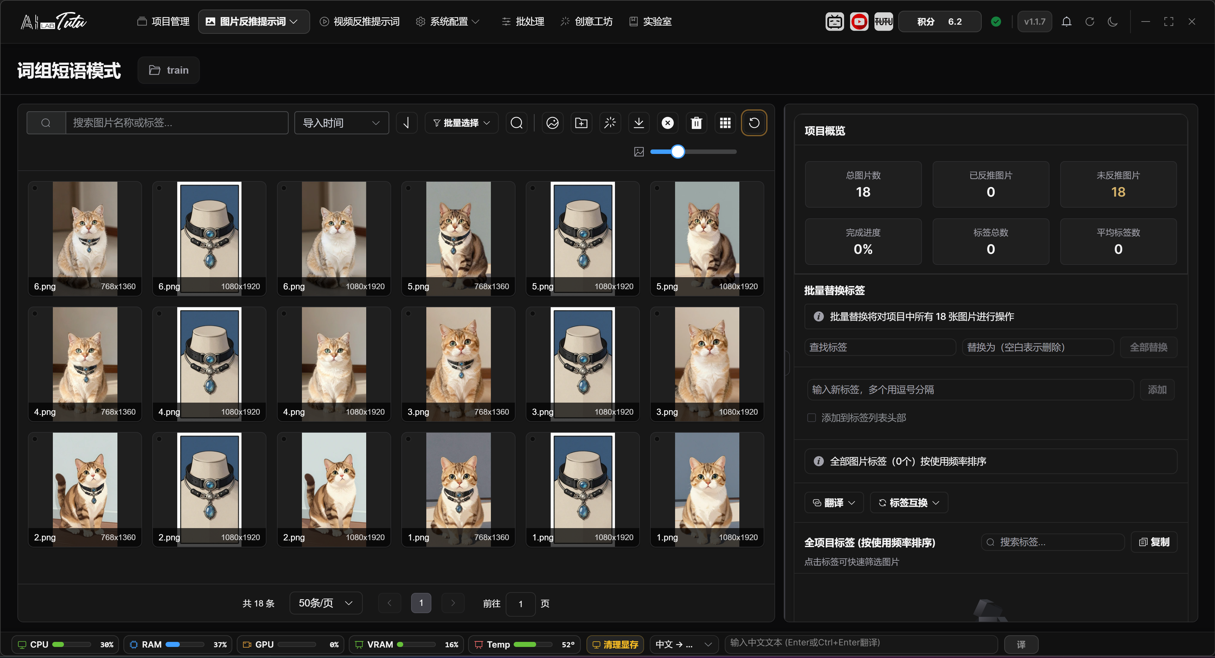Expand the 系统配置 dropdown menu
The image size is (1215, 658).
447,22
